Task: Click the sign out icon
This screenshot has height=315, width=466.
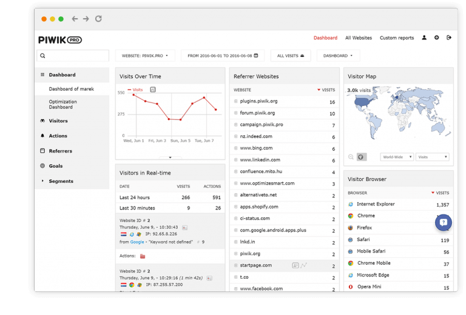Action: [x=449, y=38]
